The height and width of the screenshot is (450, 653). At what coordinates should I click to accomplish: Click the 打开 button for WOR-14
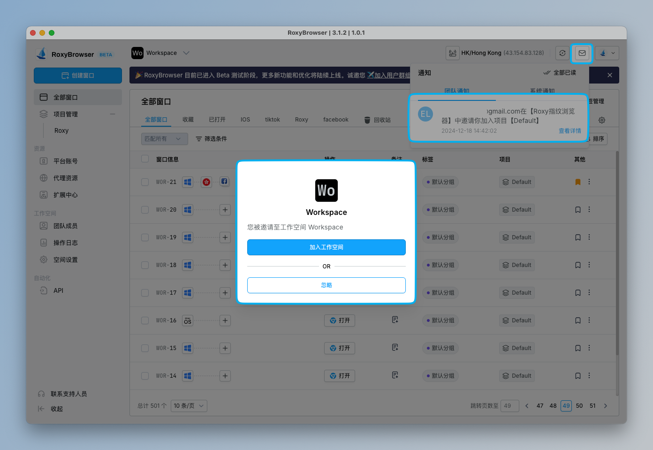(x=340, y=376)
